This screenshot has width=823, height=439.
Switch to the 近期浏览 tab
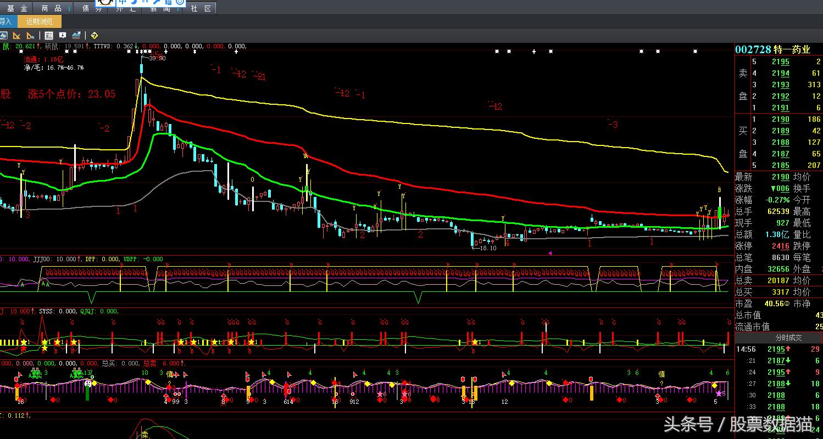pyautogui.click(x=40, y=22)
